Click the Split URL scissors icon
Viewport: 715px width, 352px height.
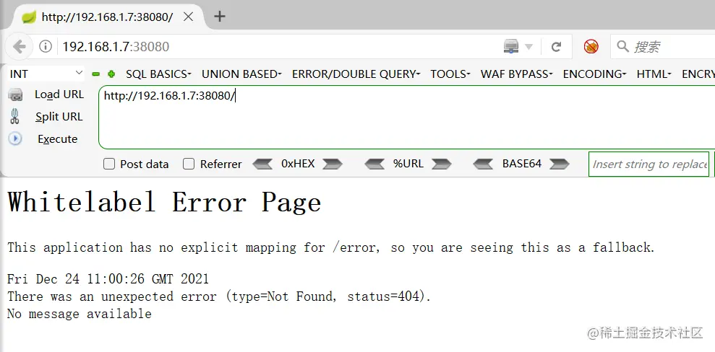coord(14,116)
